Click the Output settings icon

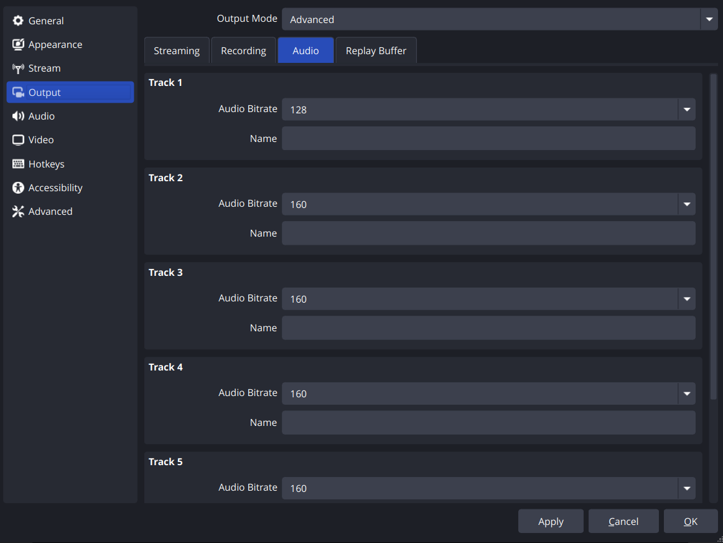18,92
